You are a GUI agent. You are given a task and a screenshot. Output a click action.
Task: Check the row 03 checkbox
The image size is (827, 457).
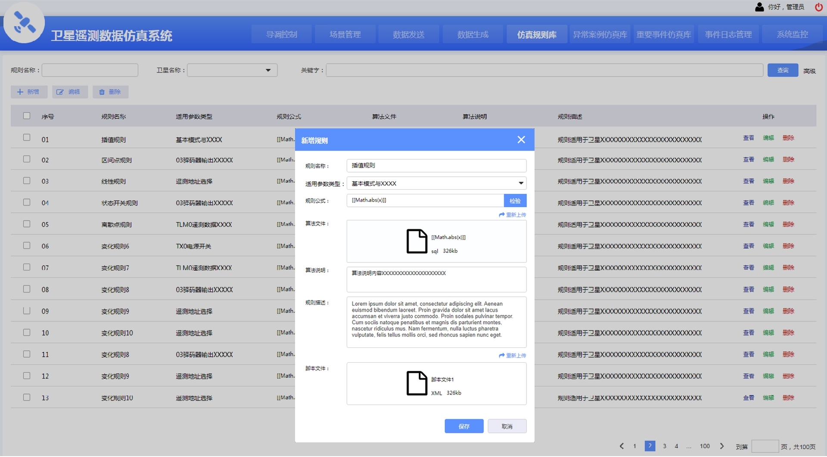pos(27,180)
